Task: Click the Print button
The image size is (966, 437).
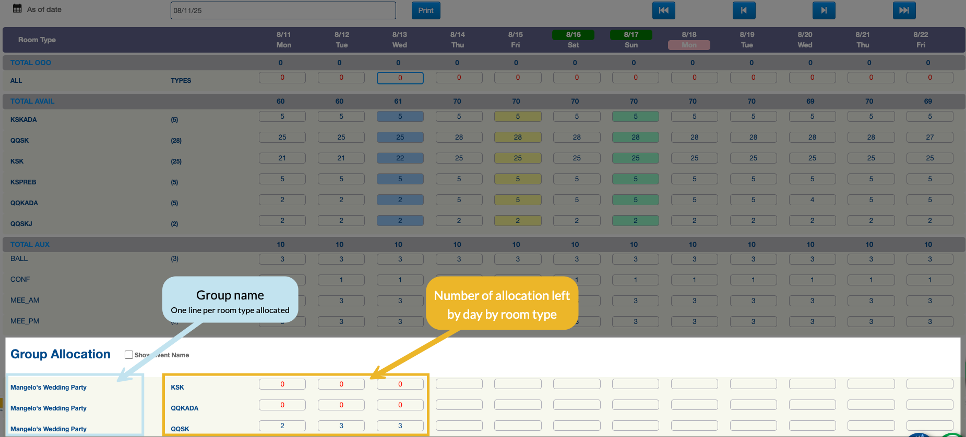Action: (425, 10)
